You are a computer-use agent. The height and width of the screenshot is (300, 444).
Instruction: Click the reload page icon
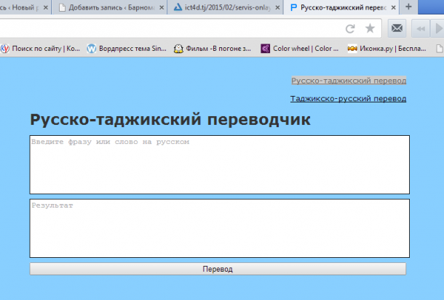(350, 28)
